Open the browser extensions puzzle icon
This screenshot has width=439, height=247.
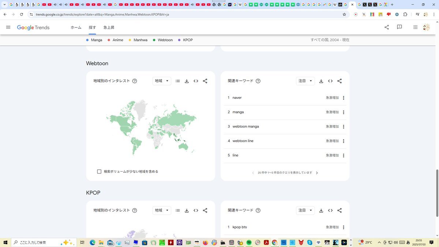(405, 14)
